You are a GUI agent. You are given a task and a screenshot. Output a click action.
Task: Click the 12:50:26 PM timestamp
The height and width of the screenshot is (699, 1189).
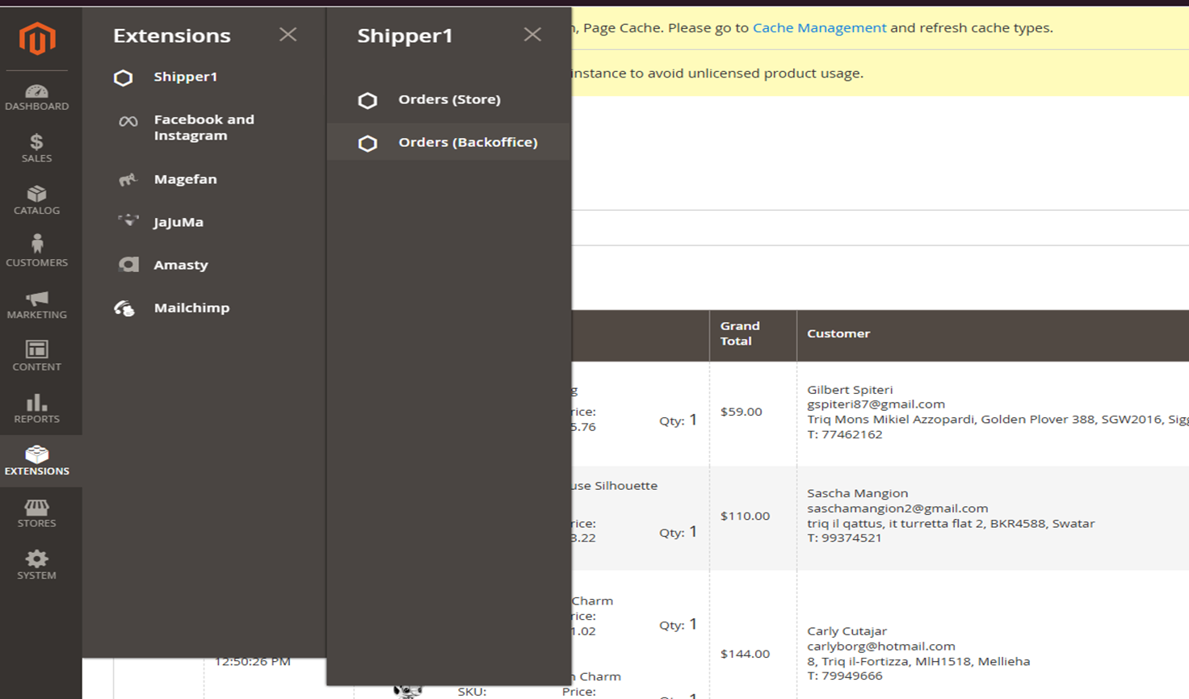(252, 661)
